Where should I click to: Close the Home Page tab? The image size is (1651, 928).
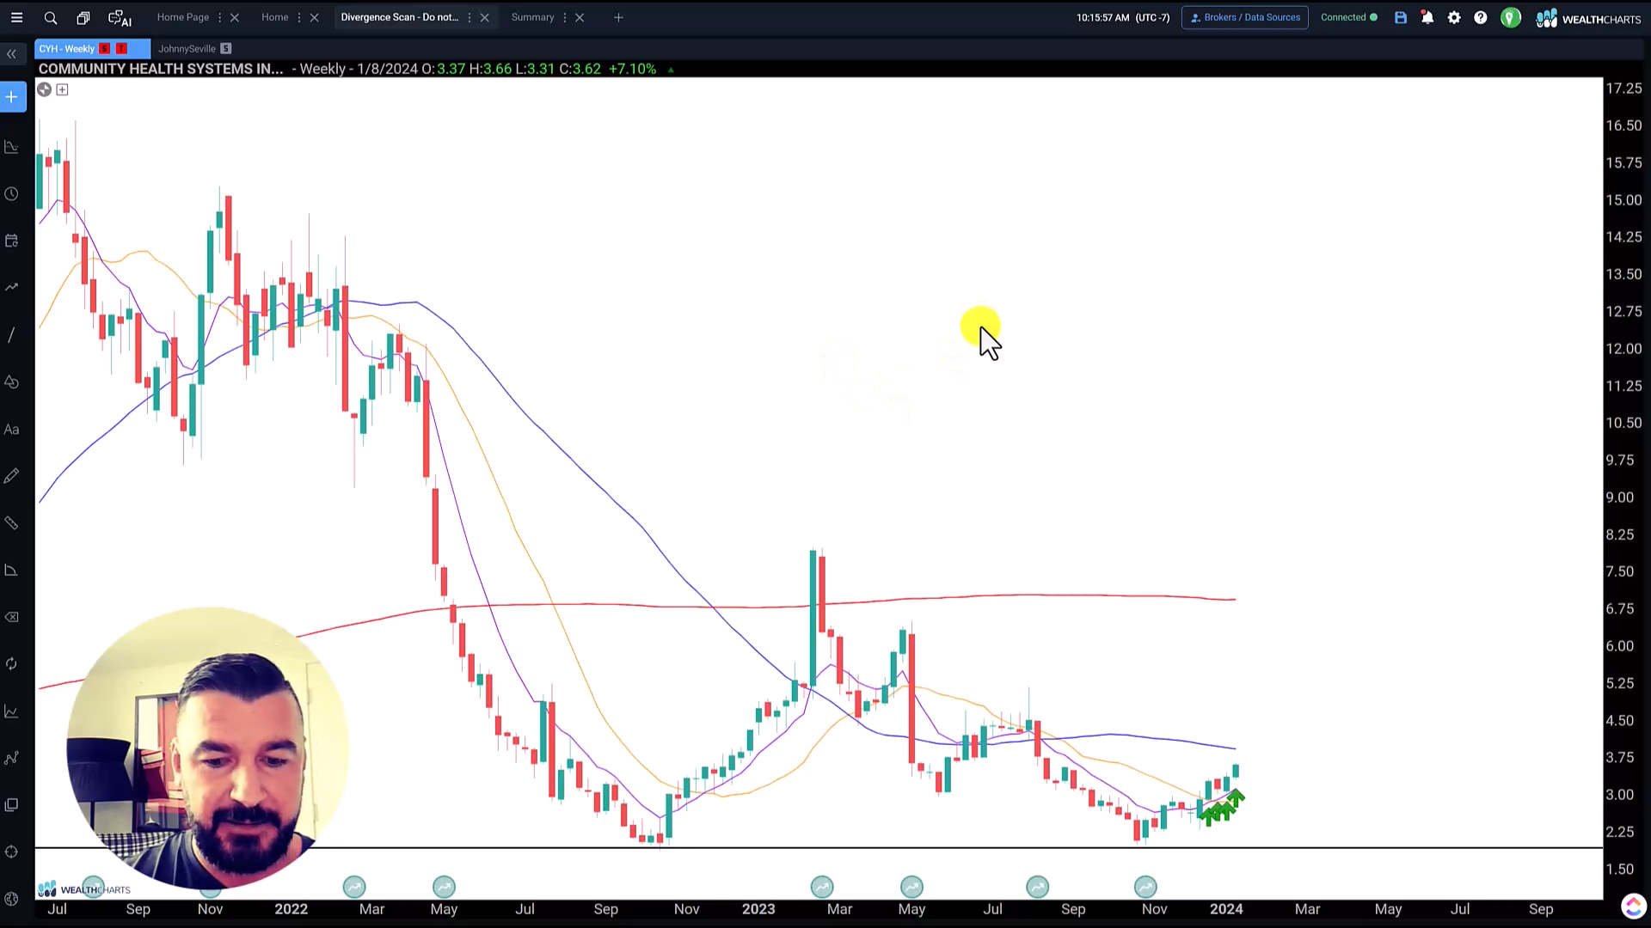point(235,17)
